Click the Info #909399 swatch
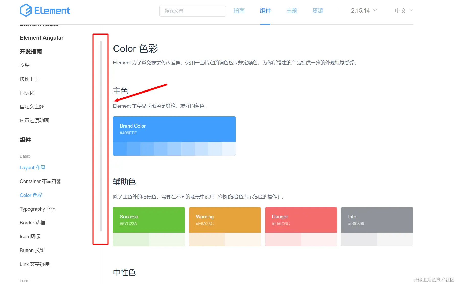This screenshot has height=284, width=456. click(377, 220)
